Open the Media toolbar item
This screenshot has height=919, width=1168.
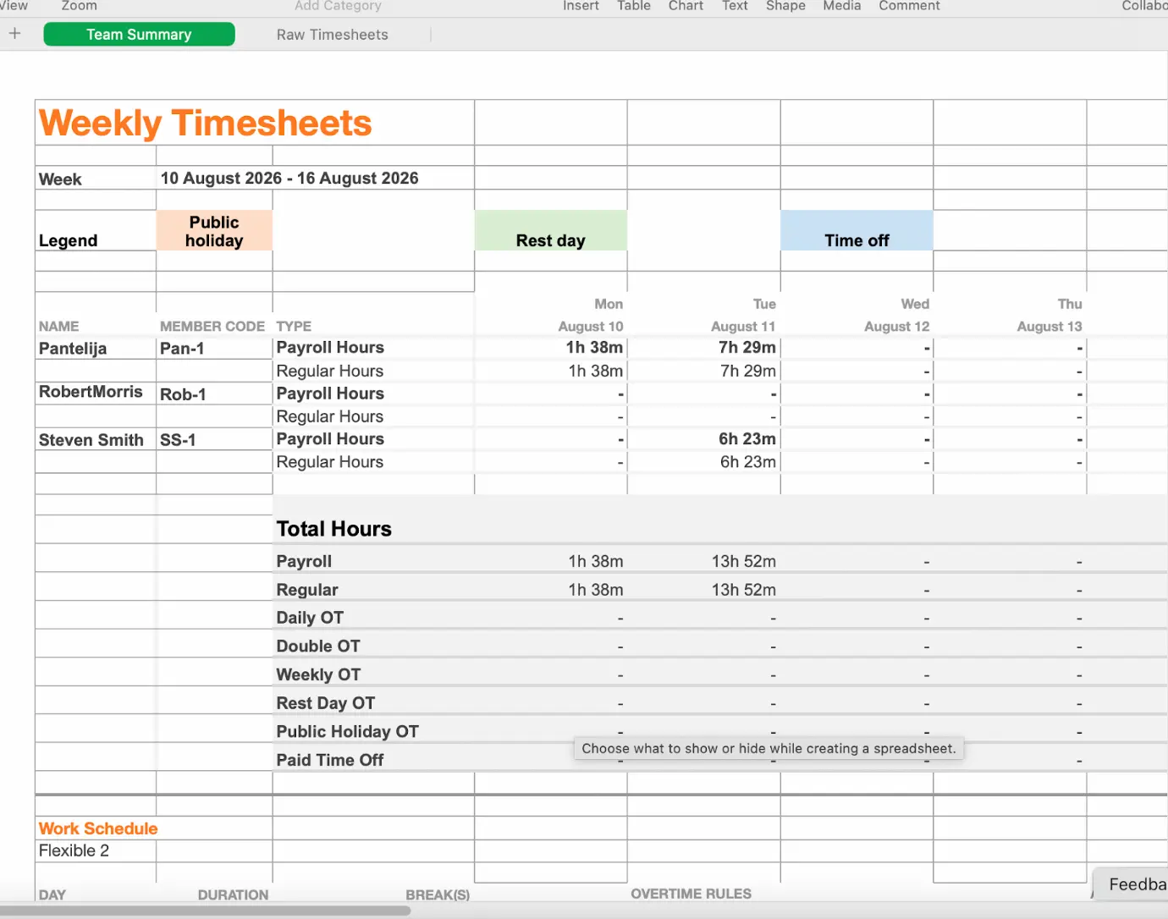[841, 6]
